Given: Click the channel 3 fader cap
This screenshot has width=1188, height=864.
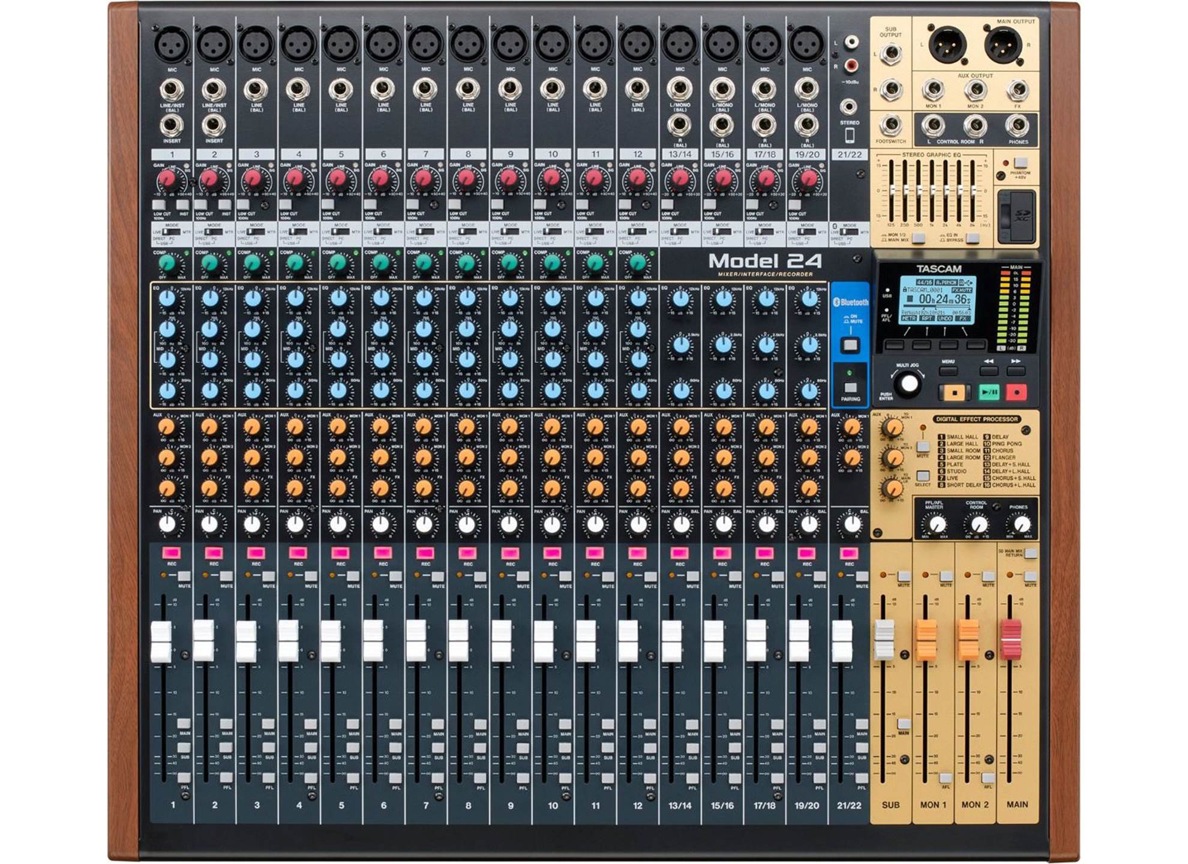Looking at the screenshot, I should pyautogui.click(x=246, y=641).
